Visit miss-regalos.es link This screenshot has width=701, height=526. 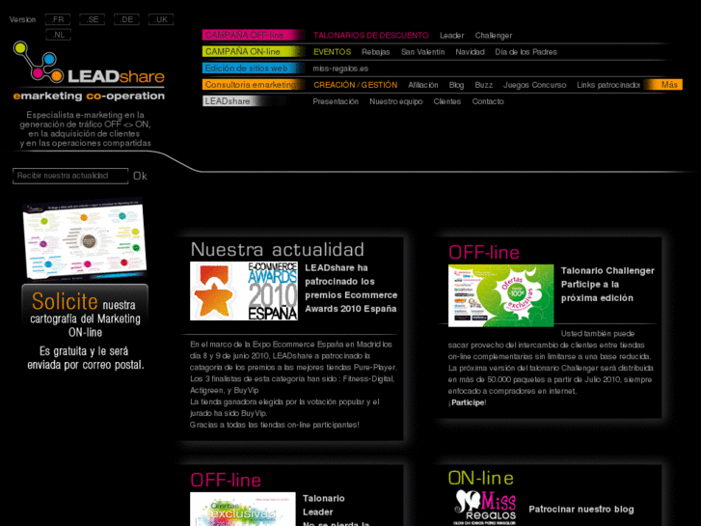[x=340, y=69]
